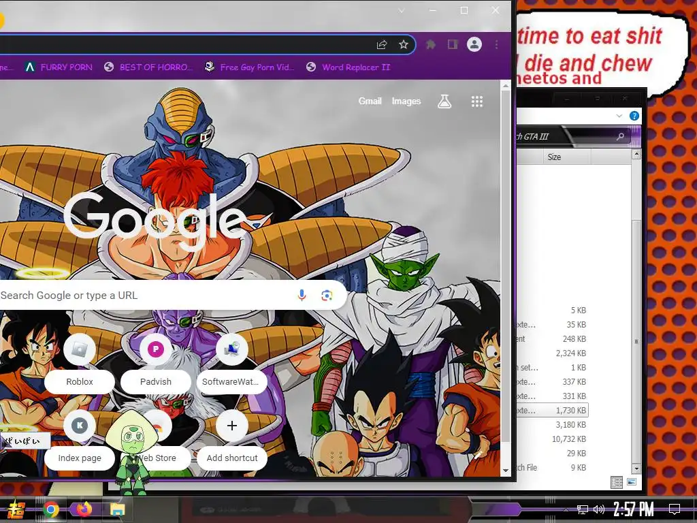Open the Word Replacer II bookmark

(x=348, y=67)
